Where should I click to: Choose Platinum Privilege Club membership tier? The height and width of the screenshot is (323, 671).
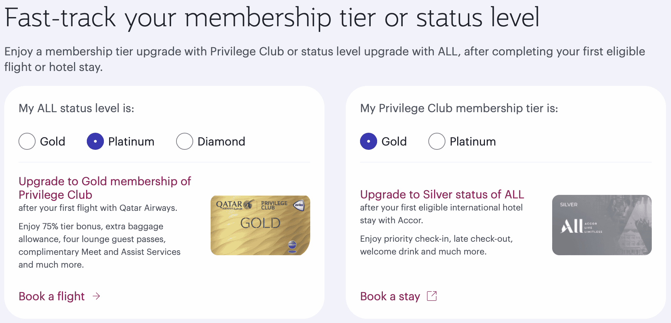(437, 141)
